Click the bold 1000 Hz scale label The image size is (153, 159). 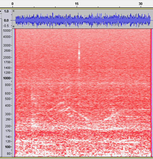7,78
